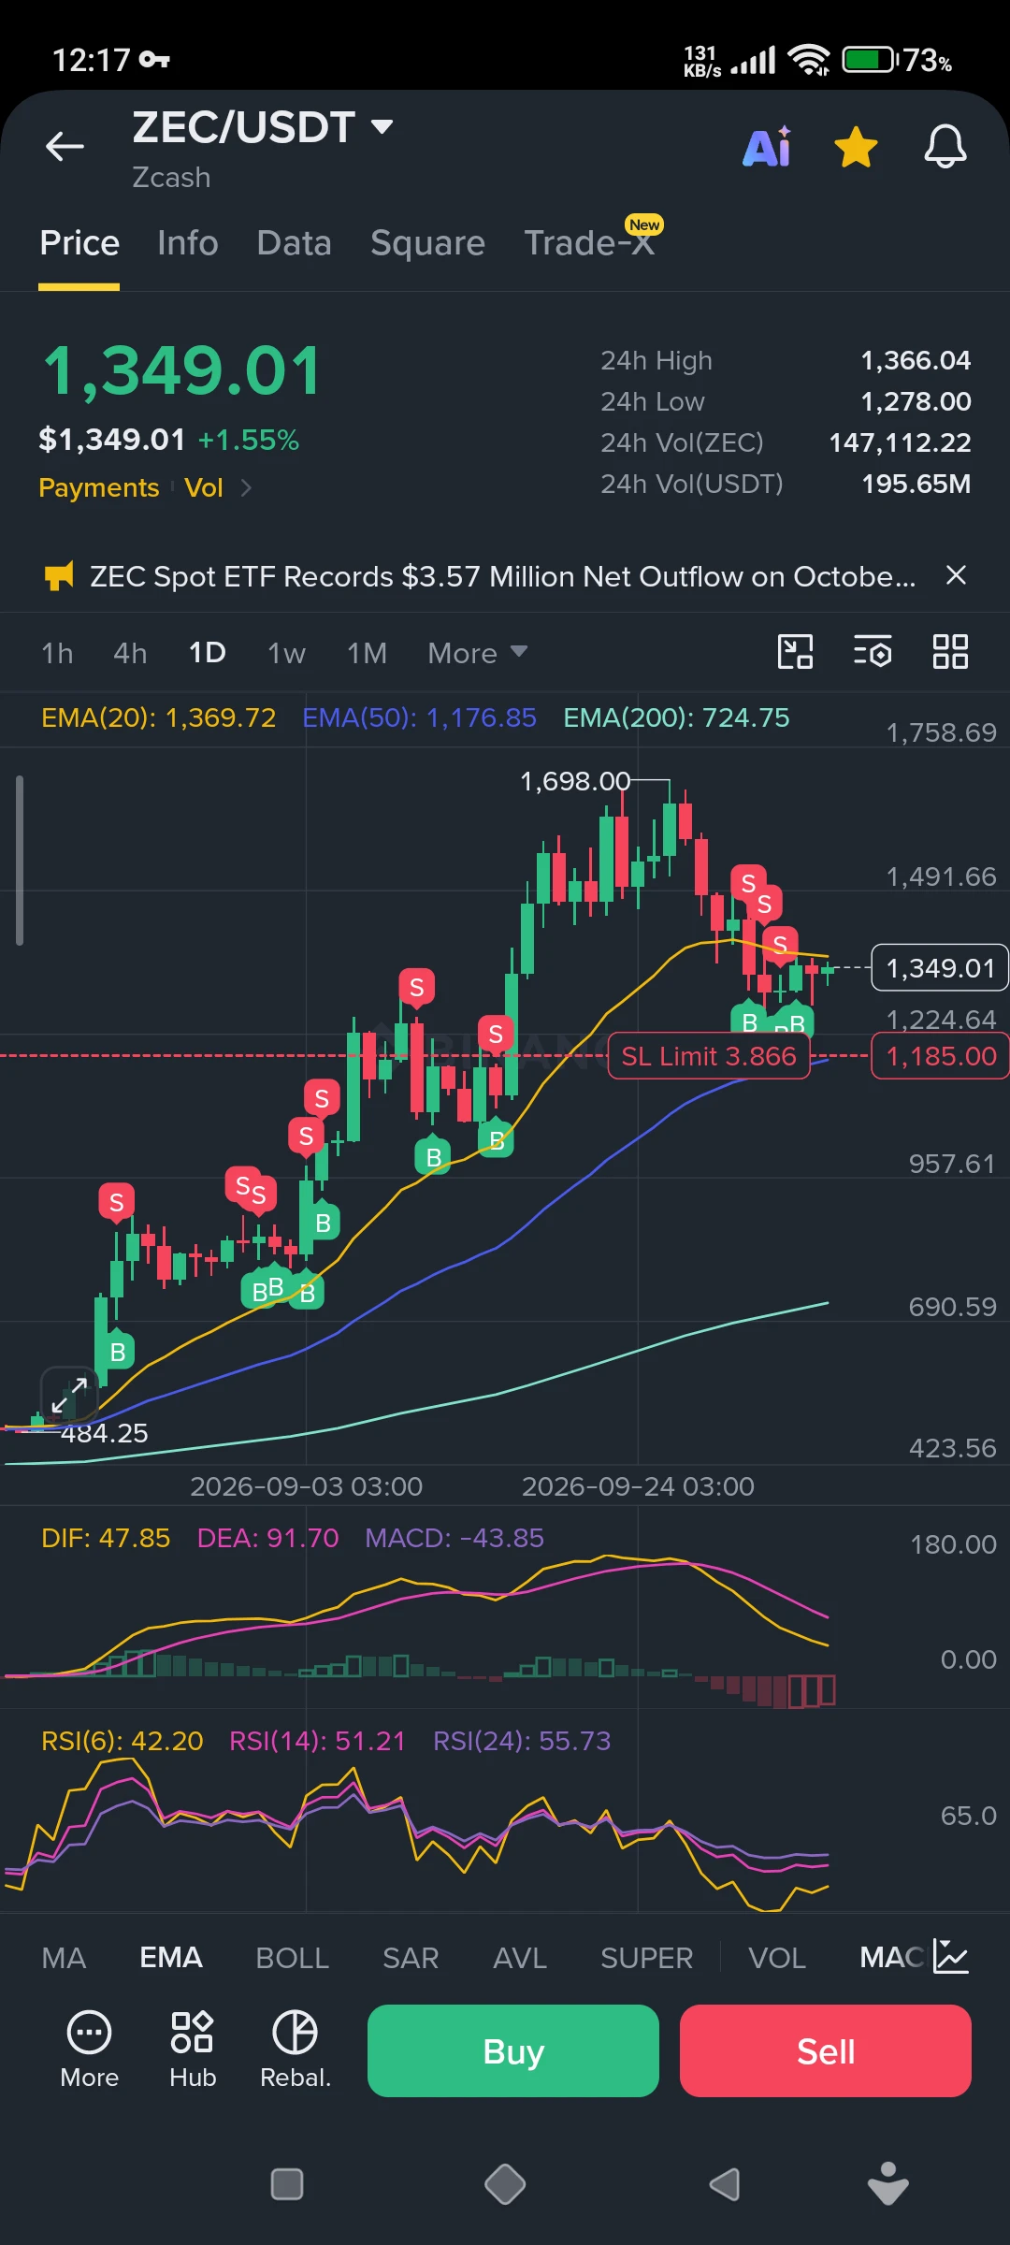Image resolution: width=1010 pixels, height=2245 pixels.
Task: Select the 1w chart interval
Action: tap(287, 653)
